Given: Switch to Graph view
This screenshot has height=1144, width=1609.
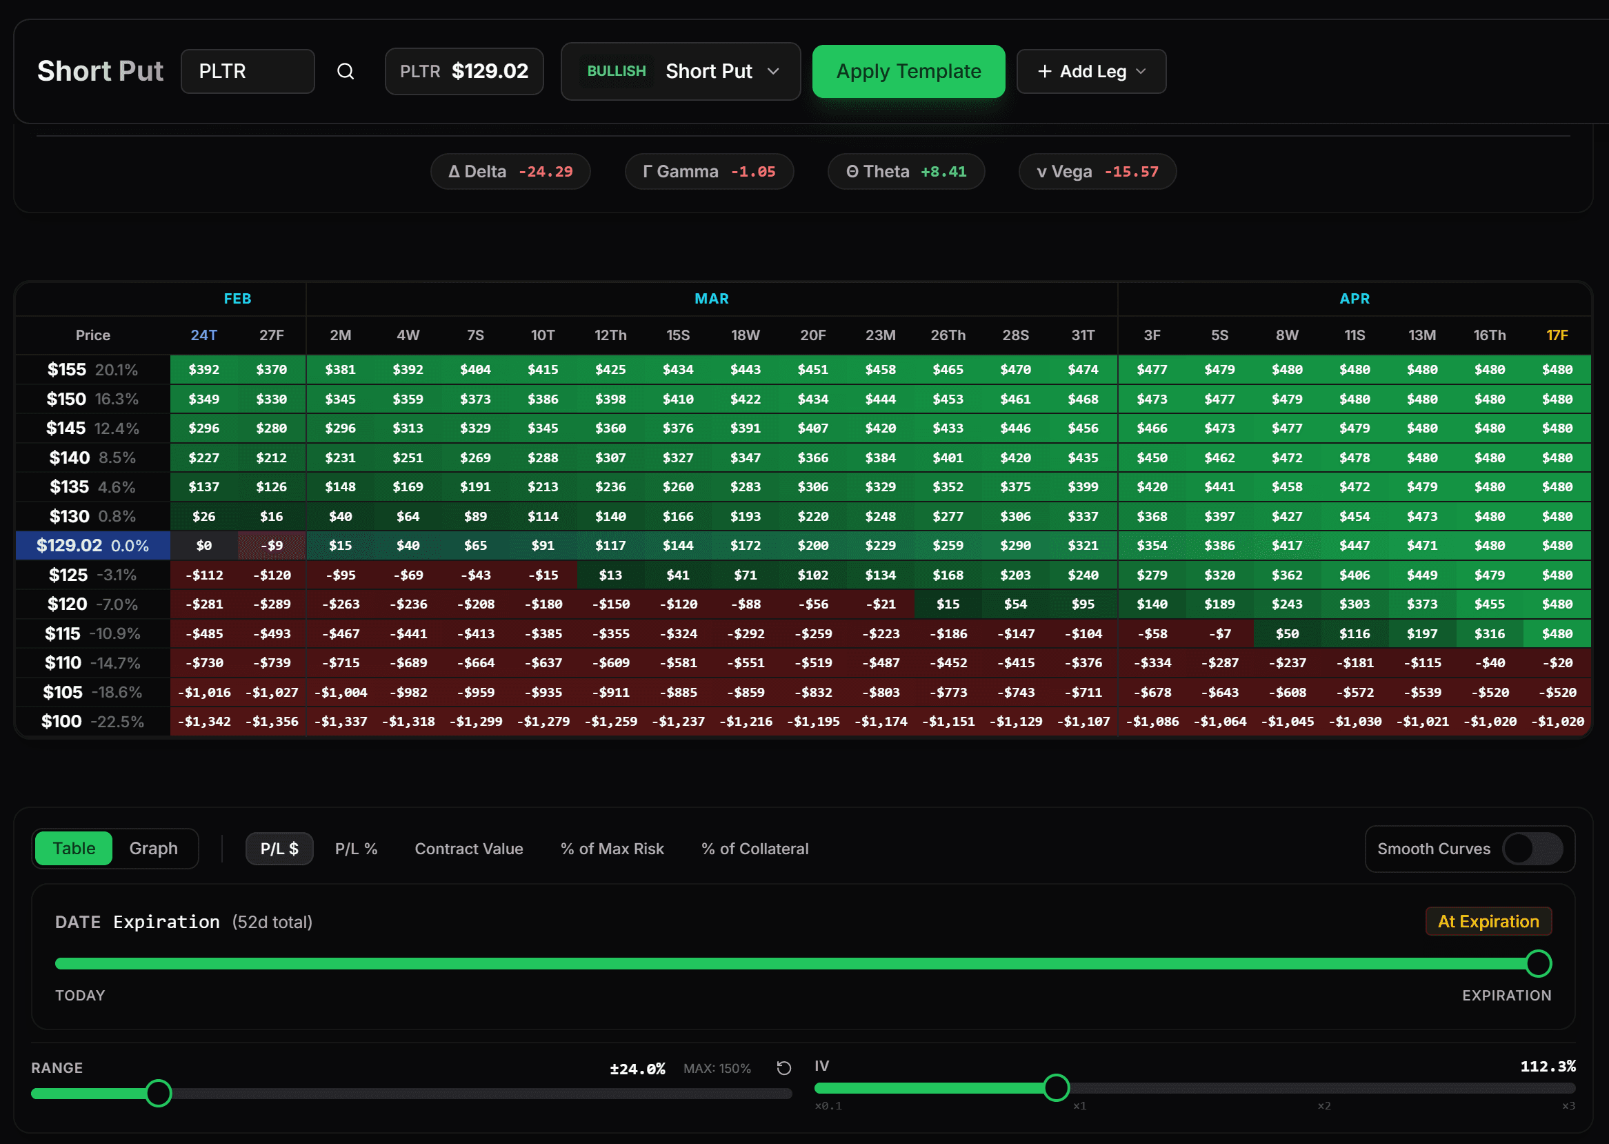Looking at the screenshot, I should point(154,848).
